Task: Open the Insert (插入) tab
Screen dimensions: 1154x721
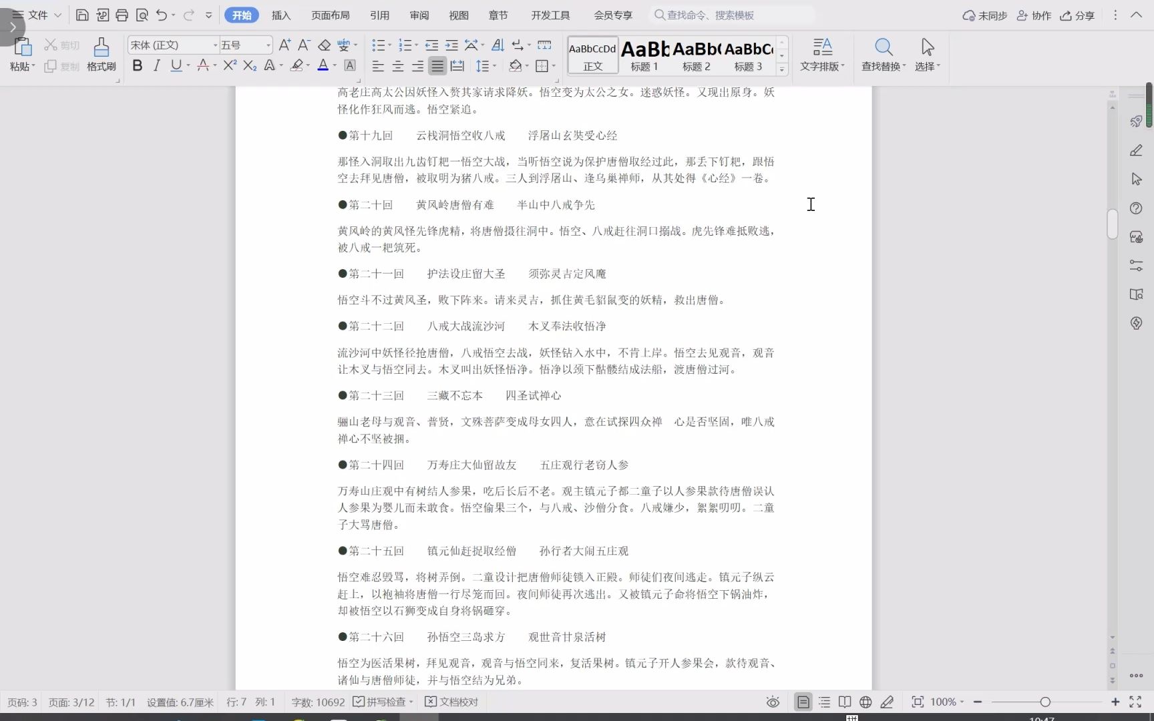Action: point(281,15)
